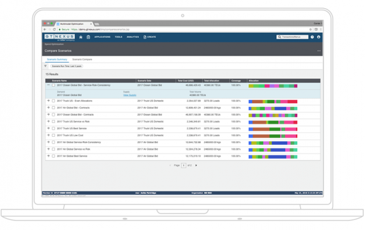This screenshot has width=365, height=230.
Task: Click the browser extension icon next to star
Action: (316, 29)
